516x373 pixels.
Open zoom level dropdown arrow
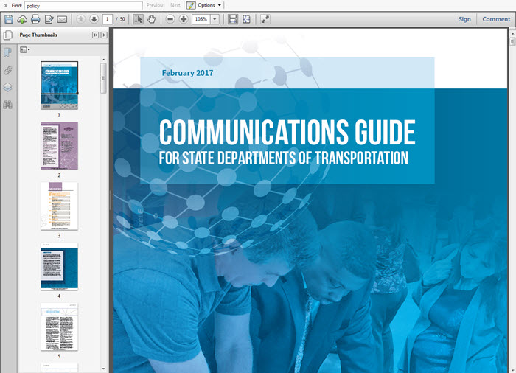(215, 19)
